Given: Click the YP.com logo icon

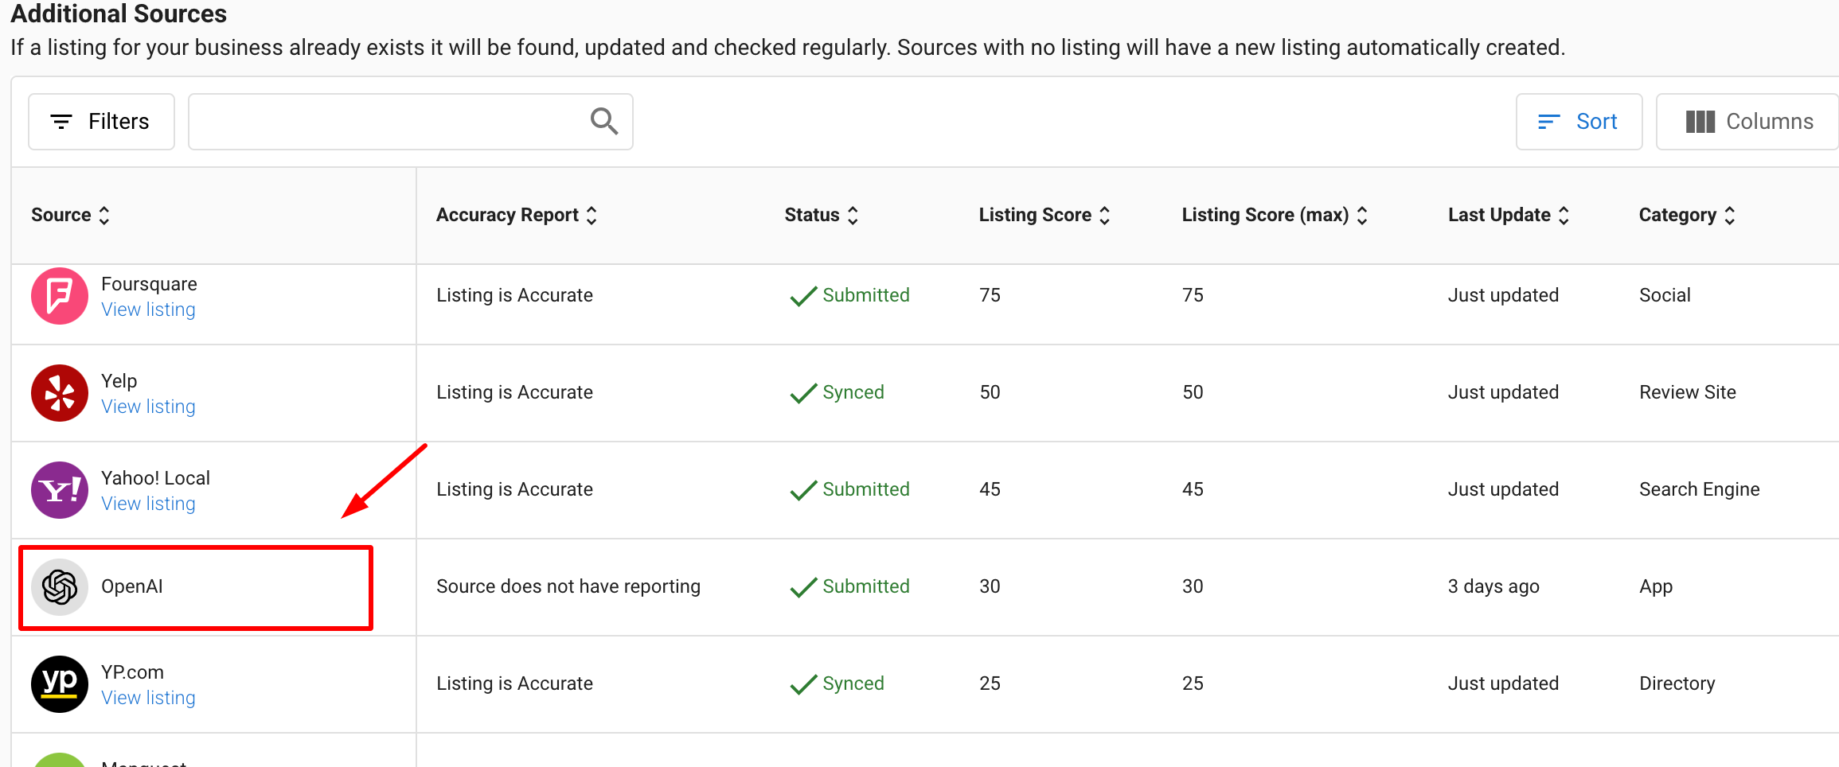Looking at the screenshot, I should [x=60, y=684].
